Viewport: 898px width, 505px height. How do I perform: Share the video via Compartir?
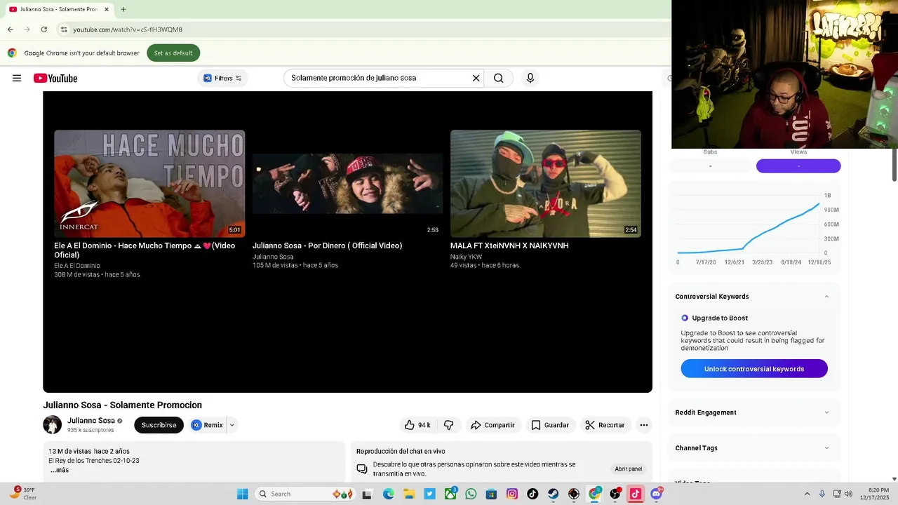(x=493, y=425)
